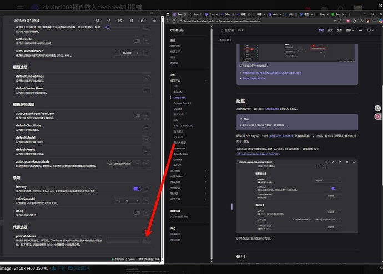Click the deepseek-adapter inline code link
This screenshot has width=383, height=274.
281,136
